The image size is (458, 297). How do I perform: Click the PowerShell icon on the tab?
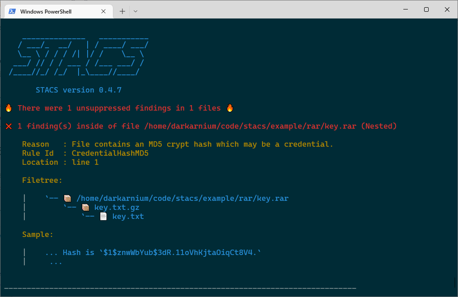12,11
